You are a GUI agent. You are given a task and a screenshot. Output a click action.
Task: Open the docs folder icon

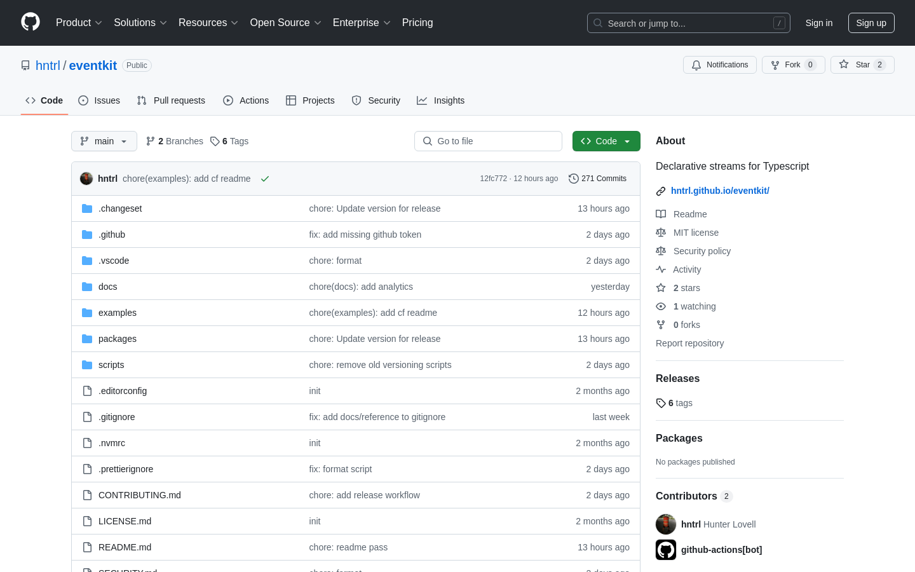click(87, 287)
